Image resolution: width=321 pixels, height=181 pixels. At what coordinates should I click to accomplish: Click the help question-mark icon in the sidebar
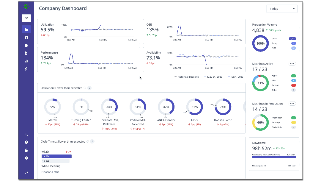coord(26,142)
